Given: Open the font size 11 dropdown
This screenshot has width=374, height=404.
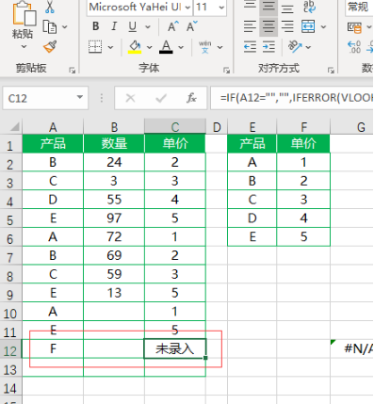Looking at the screenshot, I should pos(221,8).
